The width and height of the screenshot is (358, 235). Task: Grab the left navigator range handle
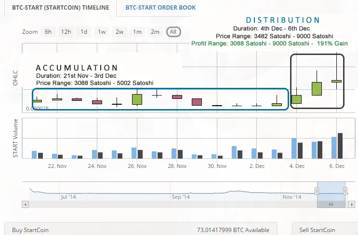(317, 191)
